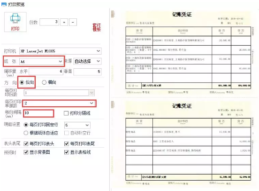Click the 打印 printer icon button

coord(15,22)
